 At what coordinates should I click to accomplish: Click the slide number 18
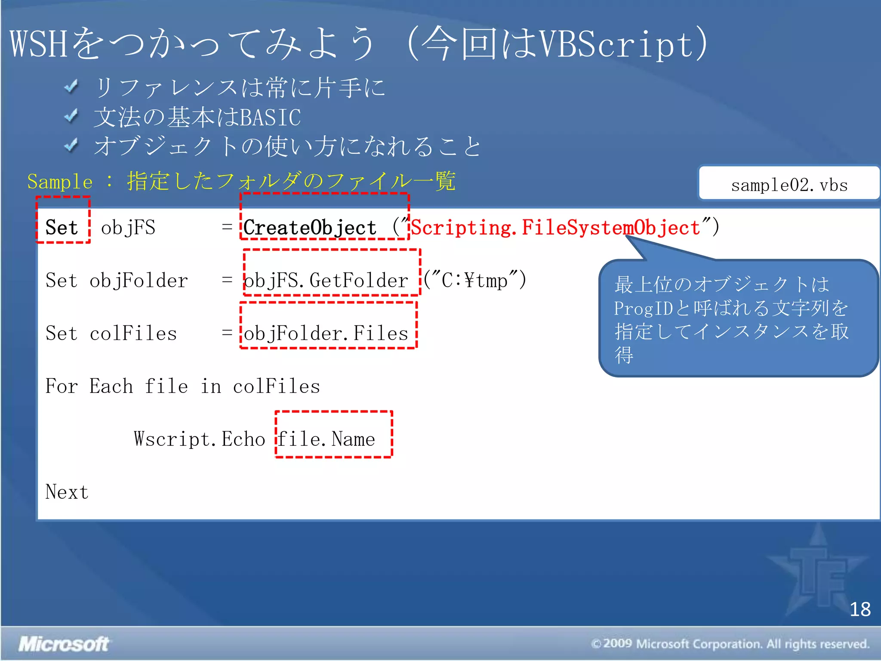pos(860,609)
